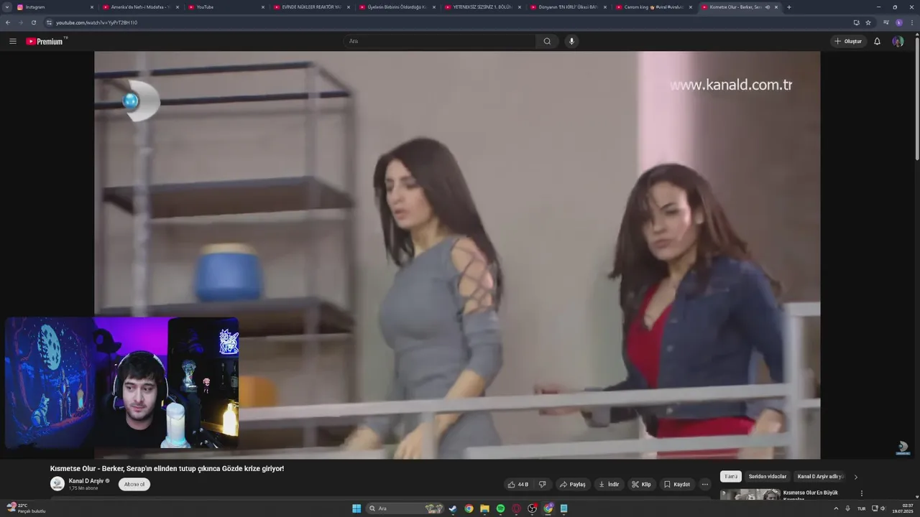Save the video using Kaydet
This screenshot has height=517, width=920.
pos(676,484)
